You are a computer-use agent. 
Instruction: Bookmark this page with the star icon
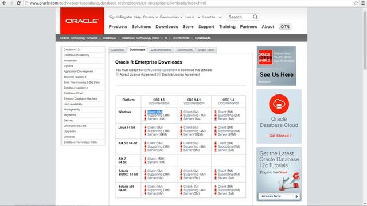pyautogui.click(x=356, y=3)
